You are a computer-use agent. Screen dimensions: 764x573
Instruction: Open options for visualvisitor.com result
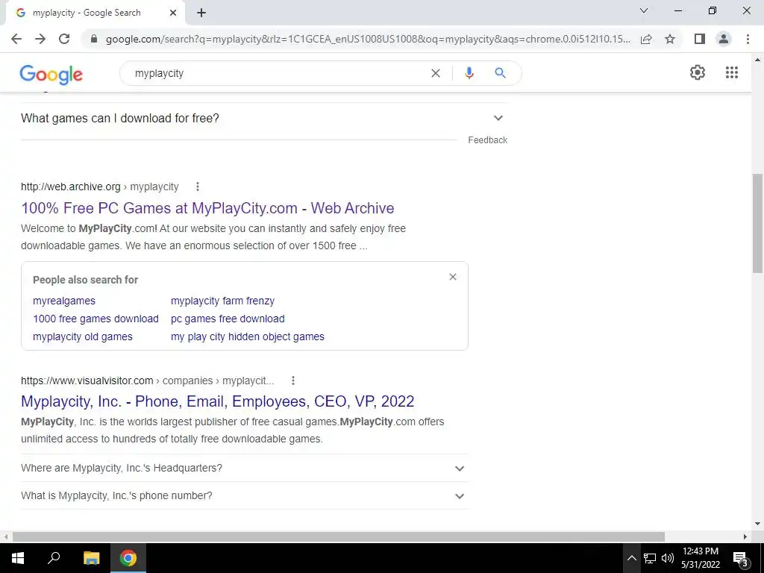pyautogui.click(x=292, y=381)
